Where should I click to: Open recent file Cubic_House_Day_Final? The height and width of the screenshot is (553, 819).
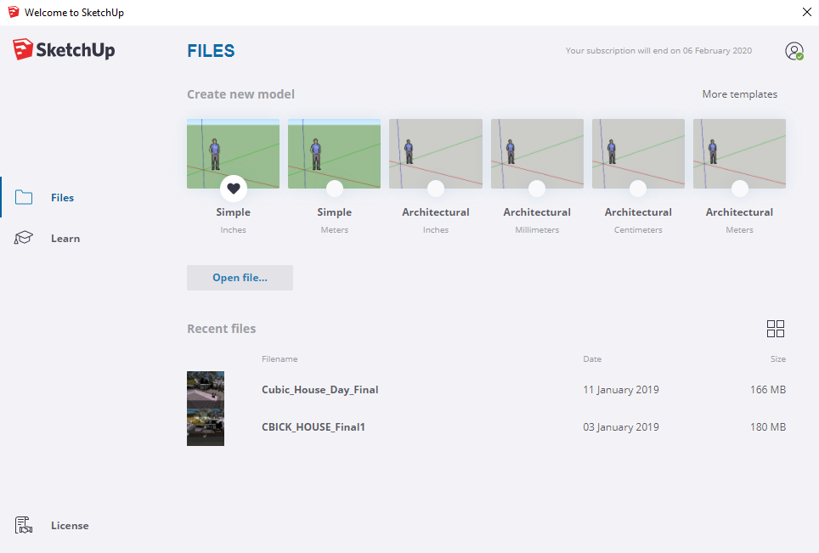(x=319, y=390)
